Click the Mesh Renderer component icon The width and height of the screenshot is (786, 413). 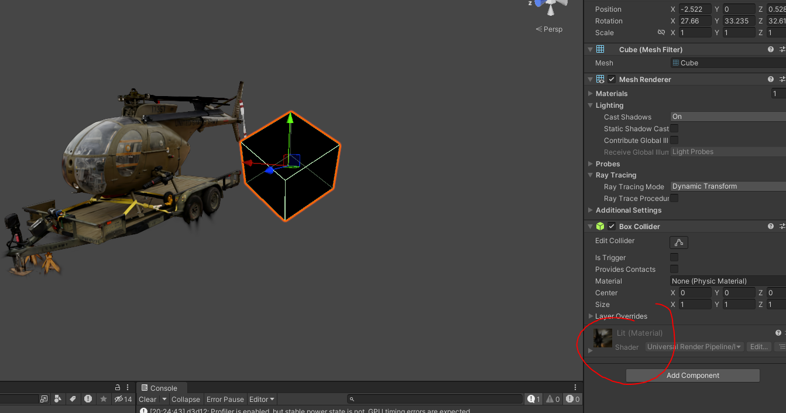coord(599,78)
